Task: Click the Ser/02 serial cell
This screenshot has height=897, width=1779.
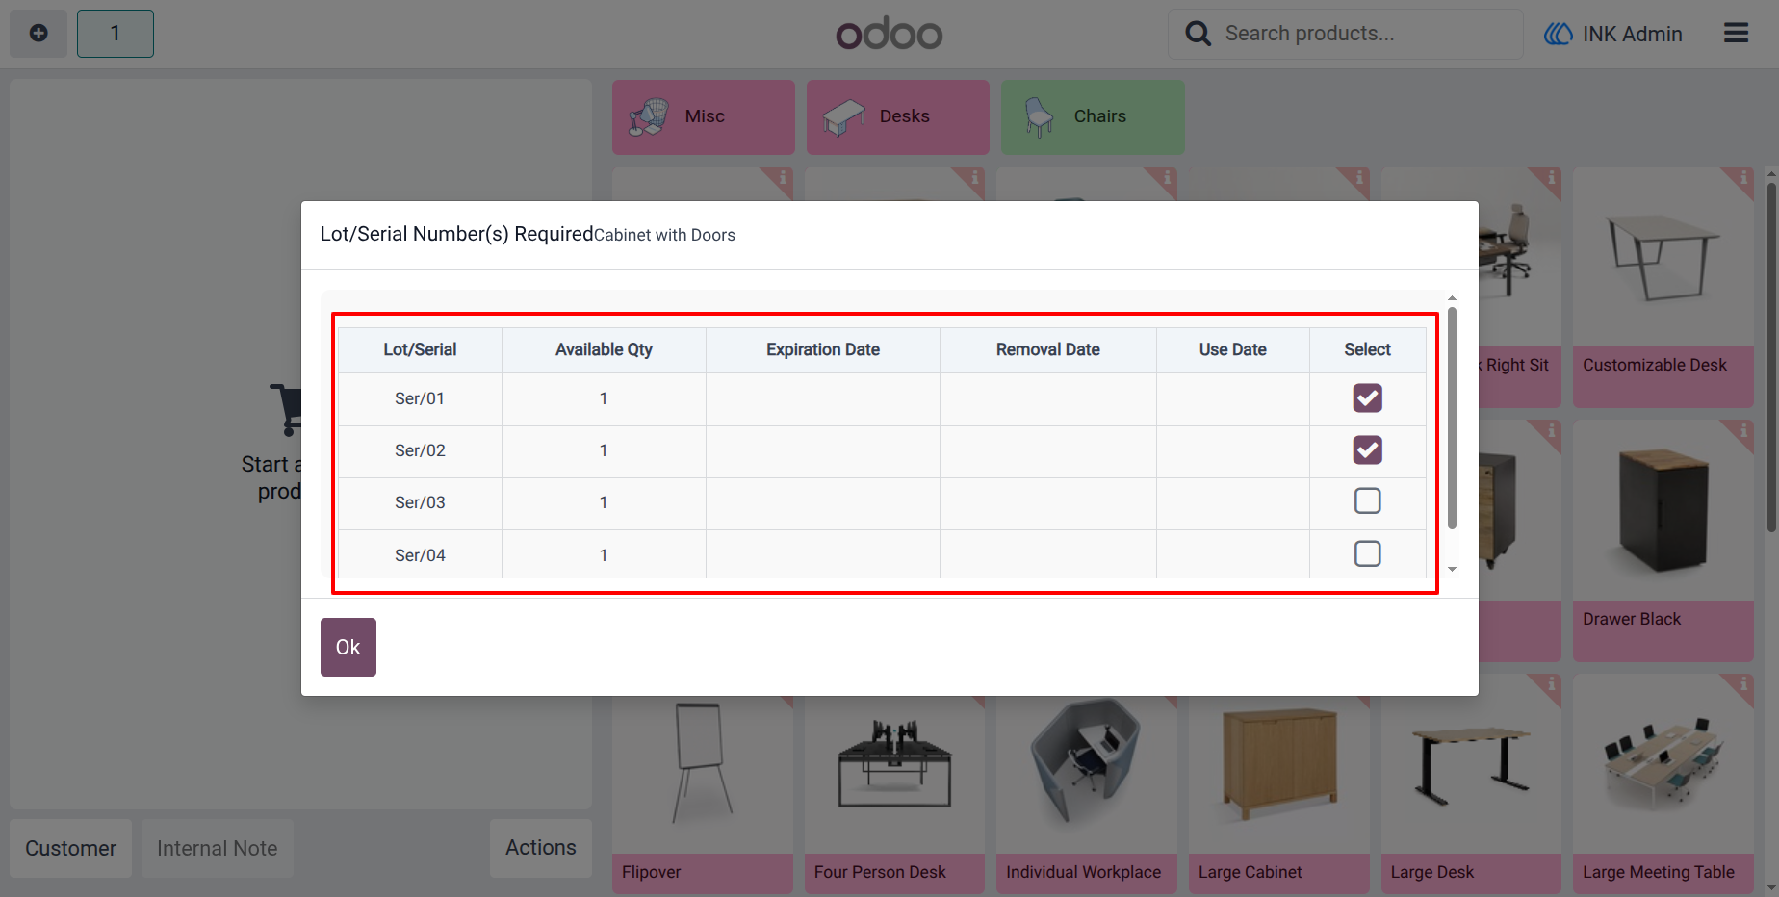Action: click(420, 450)
